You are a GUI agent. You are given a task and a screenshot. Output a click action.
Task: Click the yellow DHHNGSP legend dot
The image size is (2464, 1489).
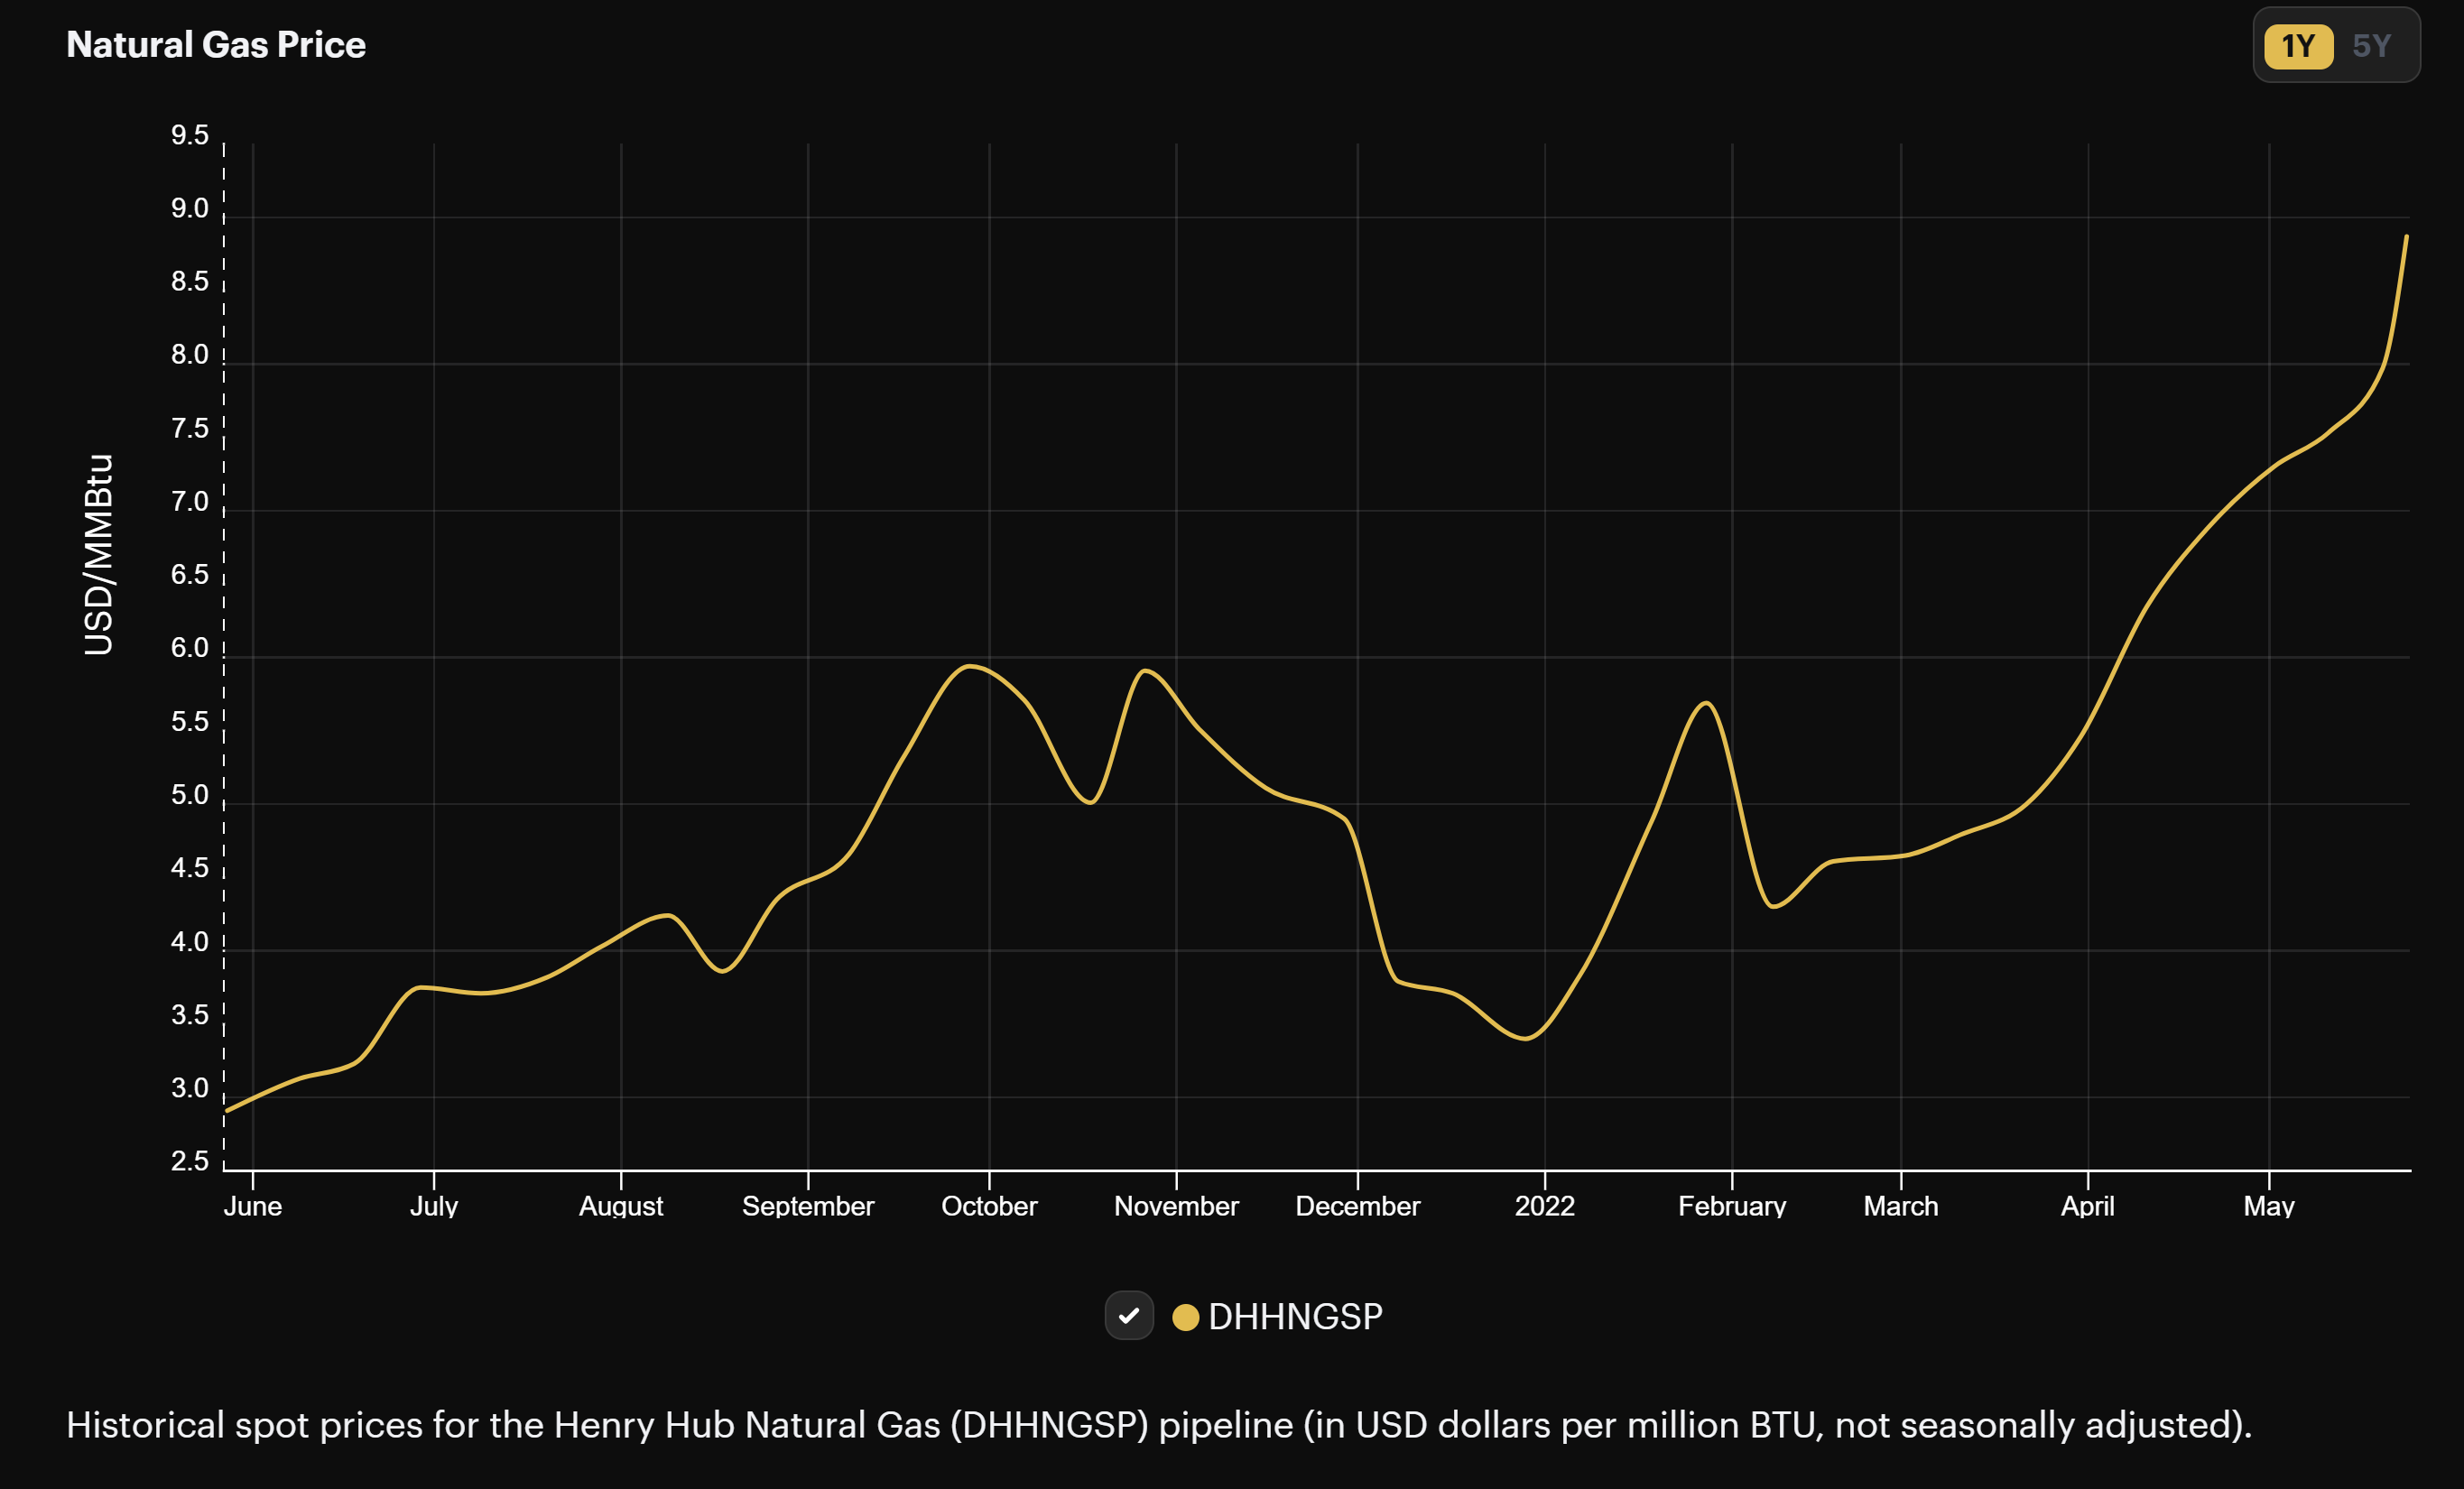pos(1186,1316)
